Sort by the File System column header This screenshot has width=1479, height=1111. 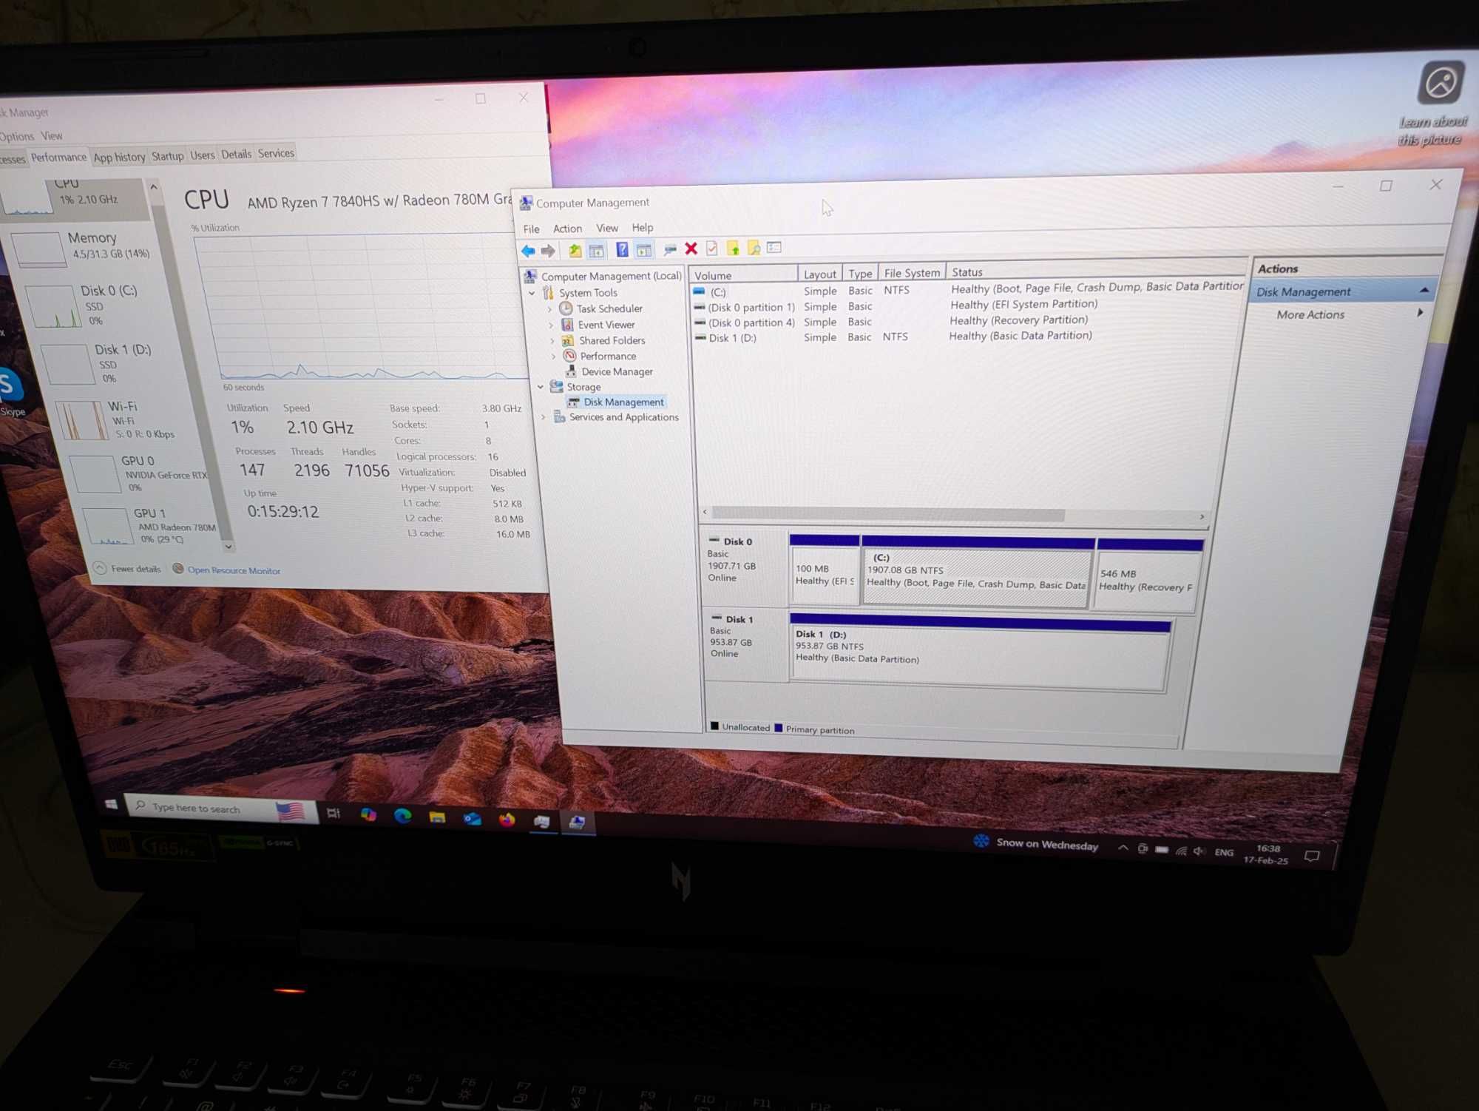[911, 273]
